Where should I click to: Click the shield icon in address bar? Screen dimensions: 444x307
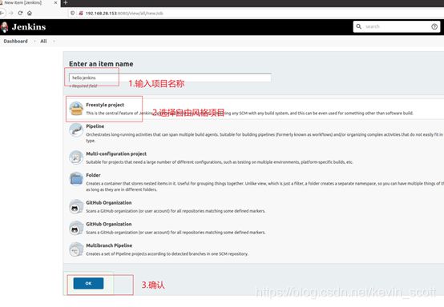pyautogui.click(x=72, y=13)
